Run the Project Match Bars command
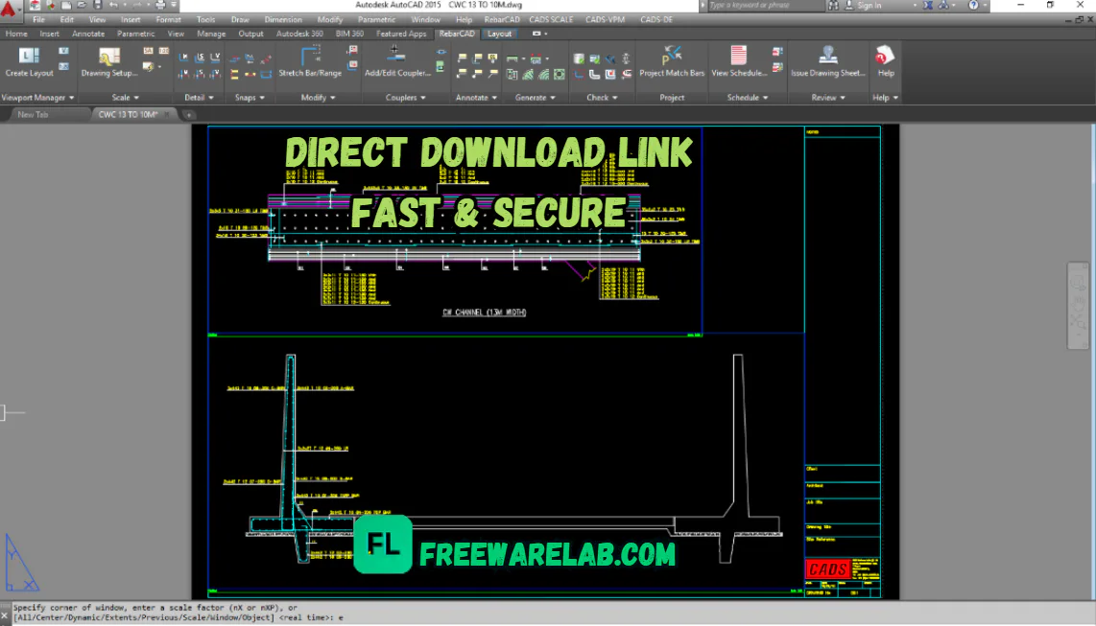Image resolution: width=1096 pixels, height=626 pixels. [672, 61]
